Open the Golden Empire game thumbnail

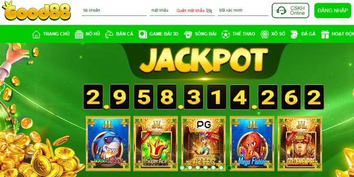click(300, 143)
